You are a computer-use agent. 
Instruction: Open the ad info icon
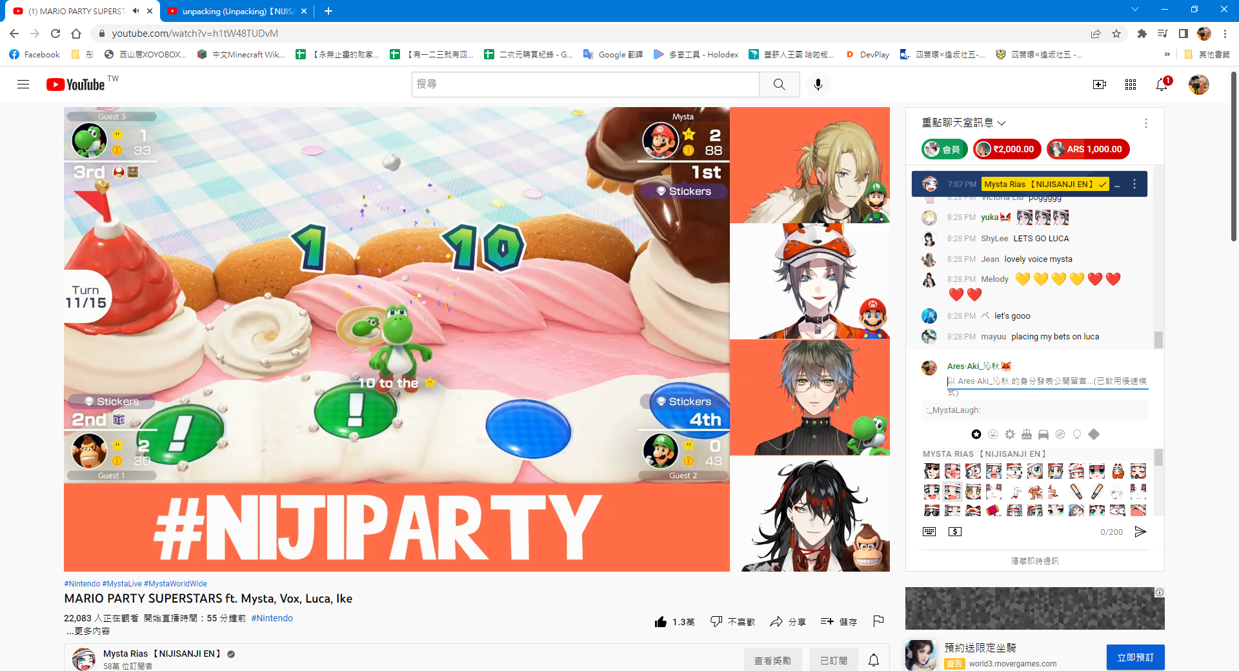click(x=1160, y=592)
